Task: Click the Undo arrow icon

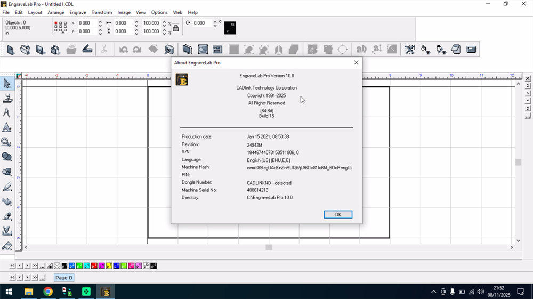Action: [124, 50]
